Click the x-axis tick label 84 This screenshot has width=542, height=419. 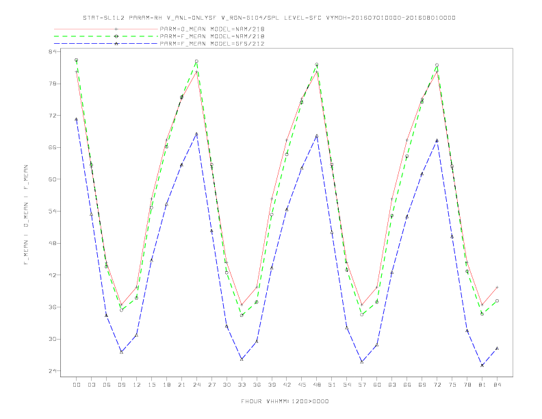pos(497,385)
